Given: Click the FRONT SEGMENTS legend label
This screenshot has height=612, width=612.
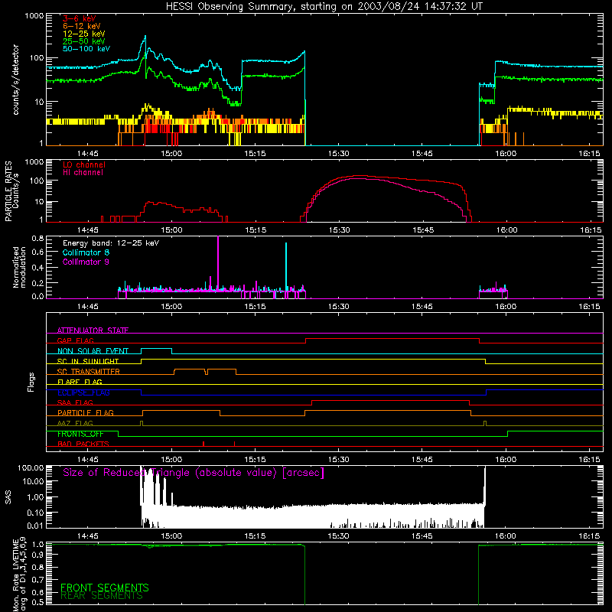Looking at the screenshot, I should [x=105, y=588].
